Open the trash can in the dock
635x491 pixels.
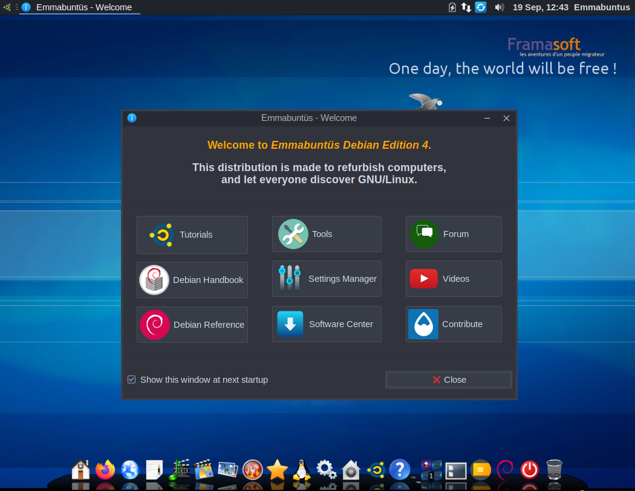coord(555,470)
